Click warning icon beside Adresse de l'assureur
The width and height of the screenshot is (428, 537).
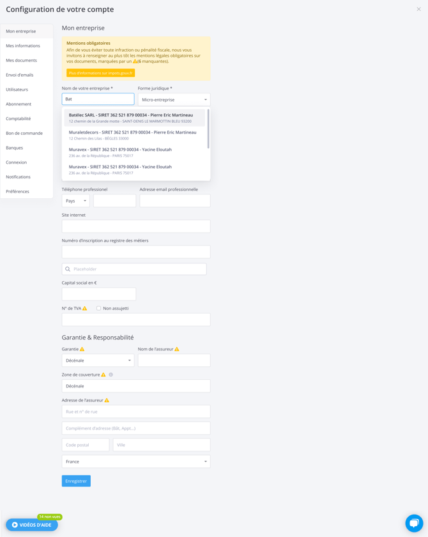pyautogui.click(x=107, y=400)
